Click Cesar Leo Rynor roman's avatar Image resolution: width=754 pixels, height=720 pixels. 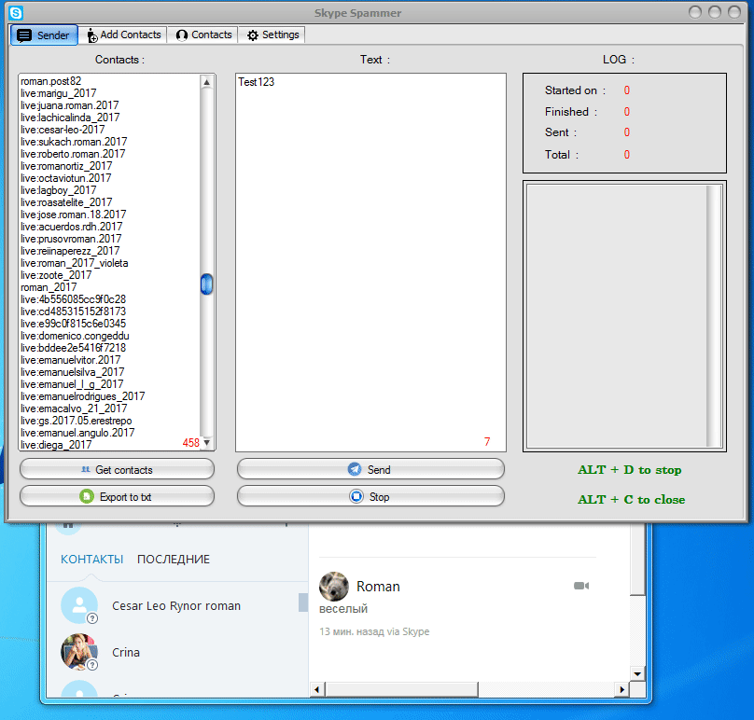pyautogui.click(x=79, y=605)
